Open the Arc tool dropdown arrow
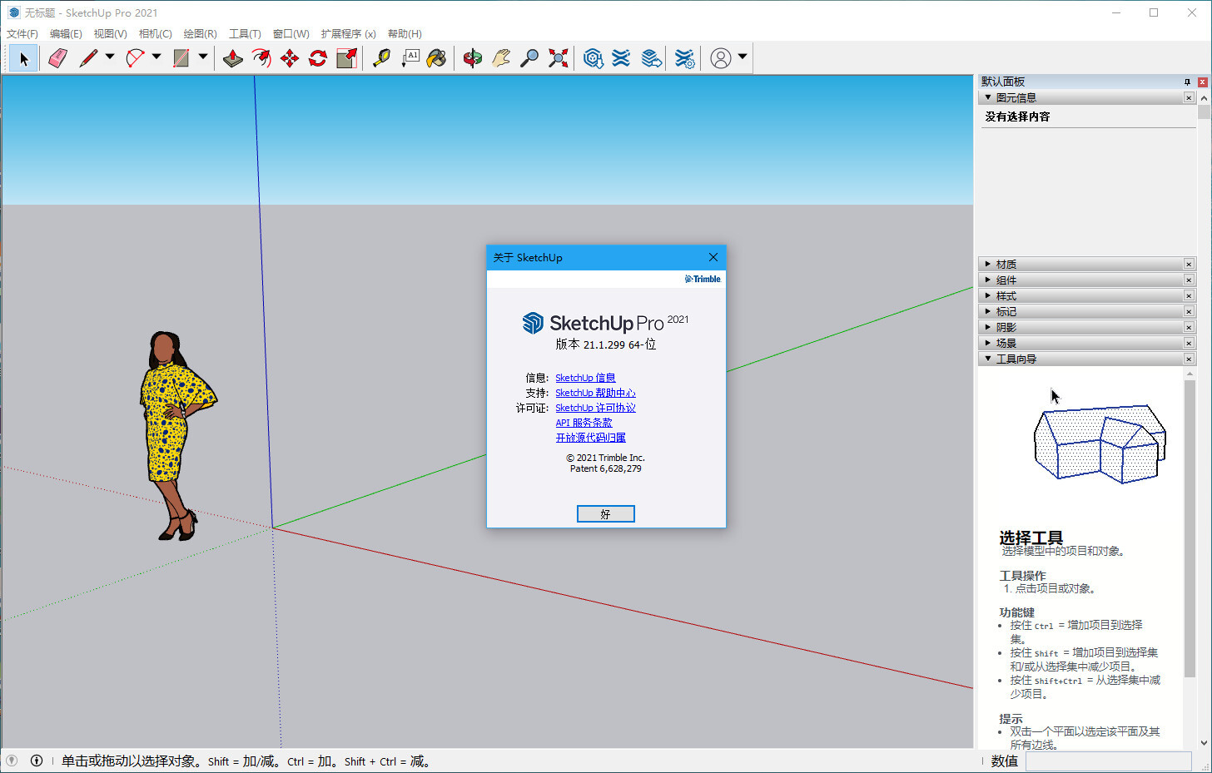This screenshot has width=1212, height=773. (156, 57)
